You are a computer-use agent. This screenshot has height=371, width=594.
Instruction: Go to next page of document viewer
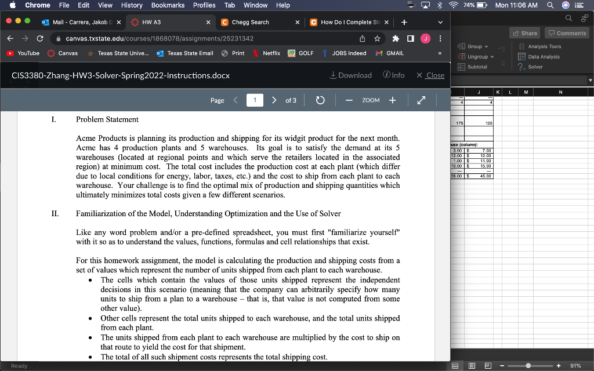point(274,100)
